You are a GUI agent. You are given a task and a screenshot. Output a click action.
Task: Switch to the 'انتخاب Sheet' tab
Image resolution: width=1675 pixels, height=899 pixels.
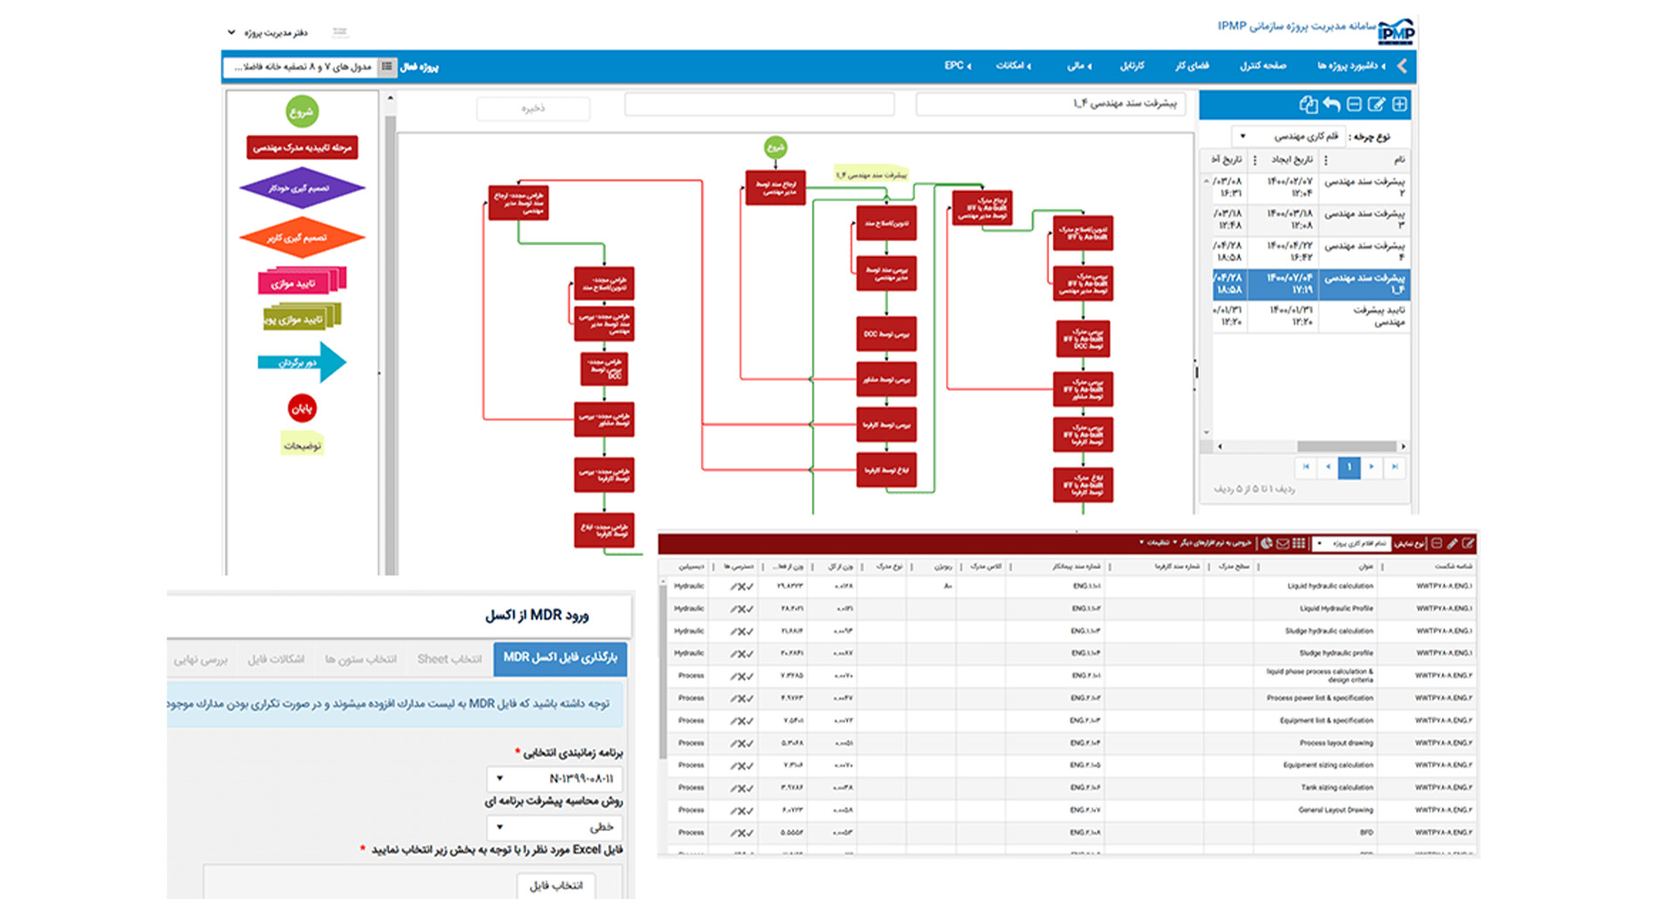click(449, 659)
